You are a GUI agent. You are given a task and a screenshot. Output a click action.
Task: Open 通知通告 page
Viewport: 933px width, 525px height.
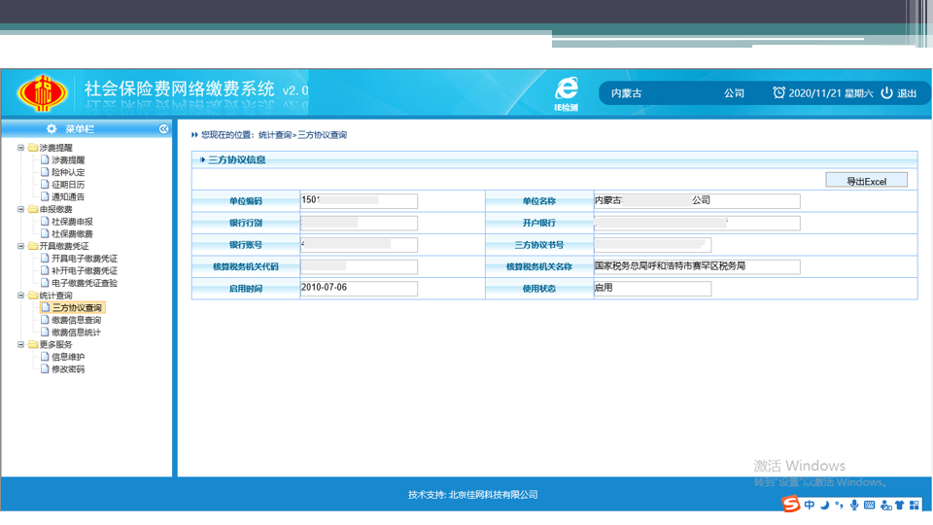click(68, 196)
